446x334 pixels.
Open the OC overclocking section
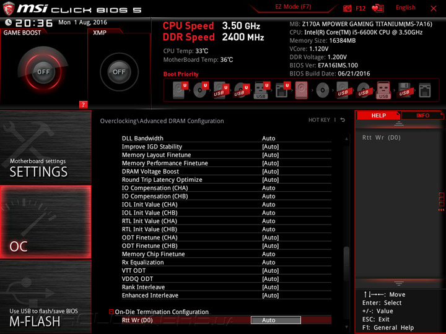click(45, 222)
